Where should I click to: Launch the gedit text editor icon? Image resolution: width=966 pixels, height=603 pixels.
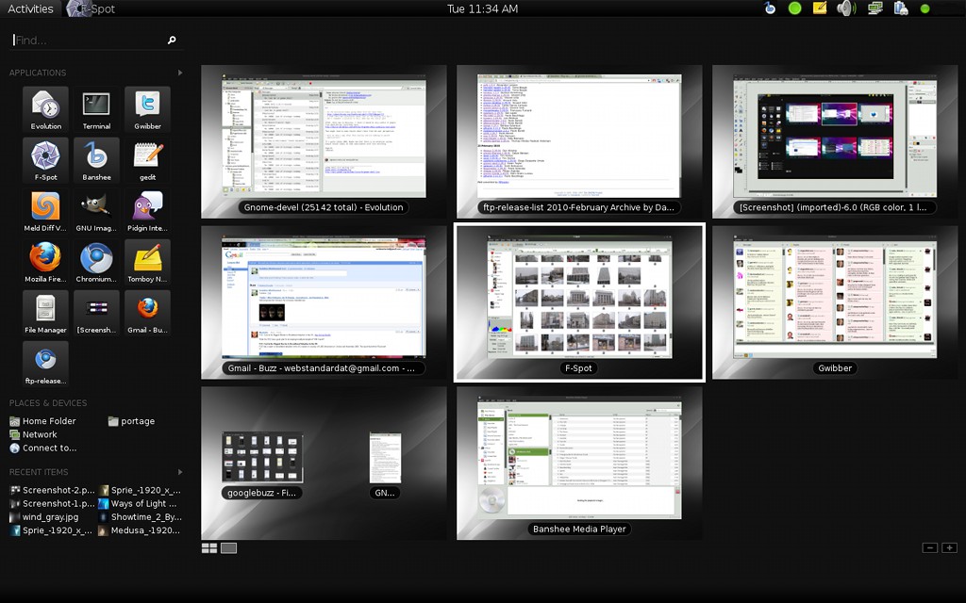coord(148,160)
